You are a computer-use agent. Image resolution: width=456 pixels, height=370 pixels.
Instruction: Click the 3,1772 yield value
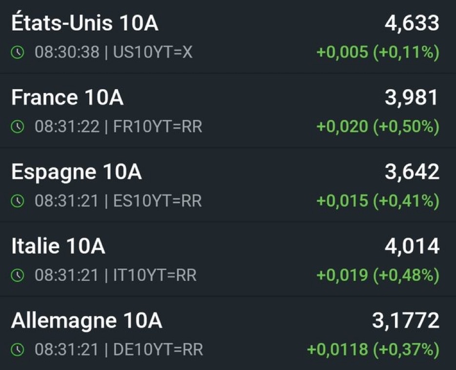(406, 321)
